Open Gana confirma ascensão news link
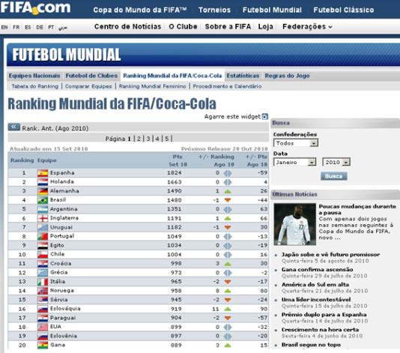 coord(317,270)
